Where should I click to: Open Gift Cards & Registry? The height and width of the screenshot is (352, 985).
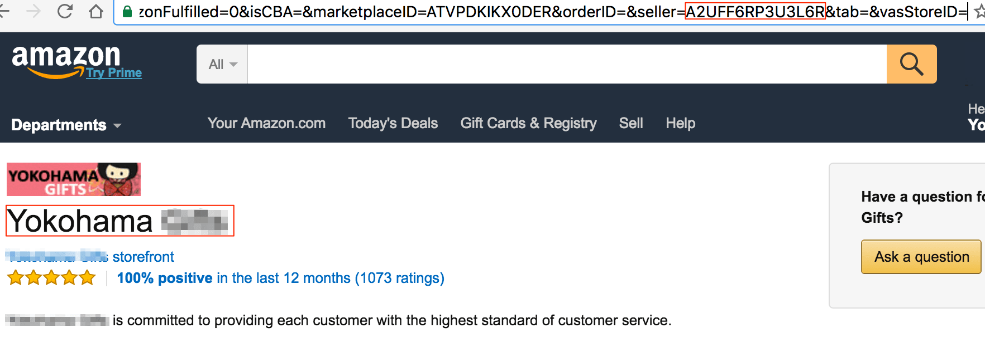(528, 123)
